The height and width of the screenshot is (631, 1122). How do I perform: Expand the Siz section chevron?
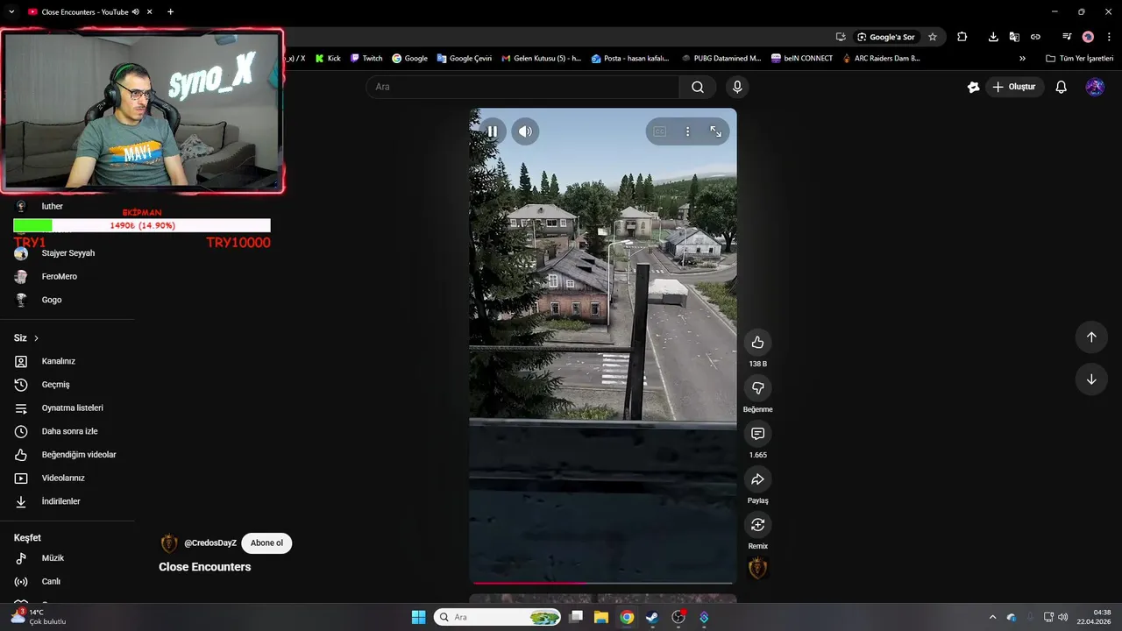coord(36,338)
